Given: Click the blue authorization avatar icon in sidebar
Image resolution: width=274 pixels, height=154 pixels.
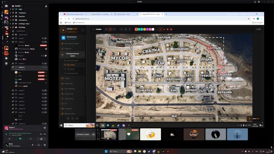Looking at the screenshot, I should [63, 38].
